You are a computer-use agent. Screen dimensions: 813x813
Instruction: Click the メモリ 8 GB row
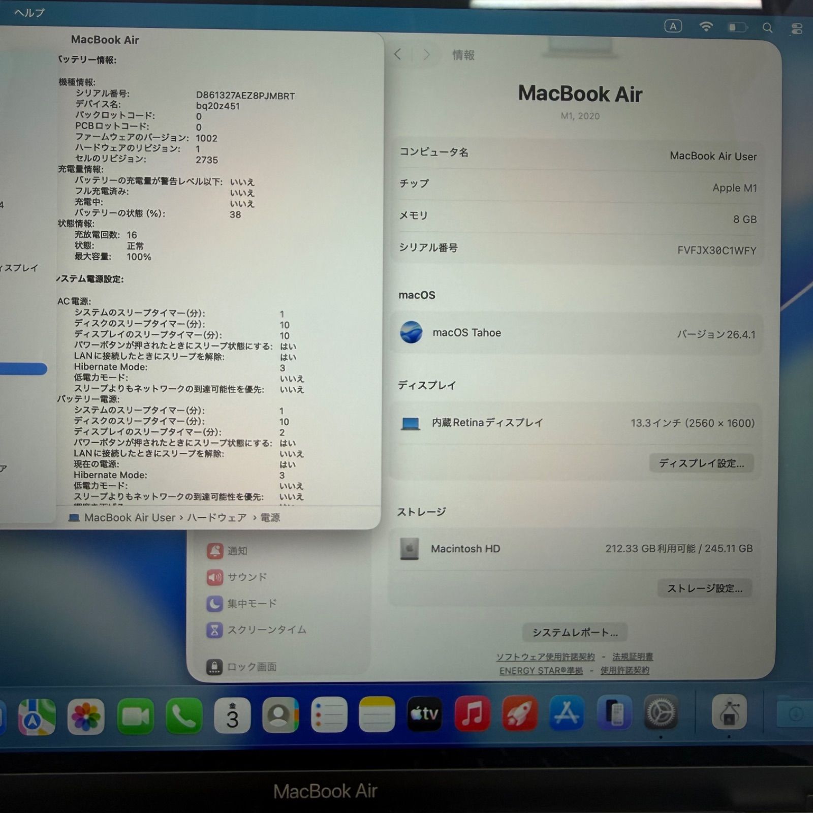pos(577,217)
